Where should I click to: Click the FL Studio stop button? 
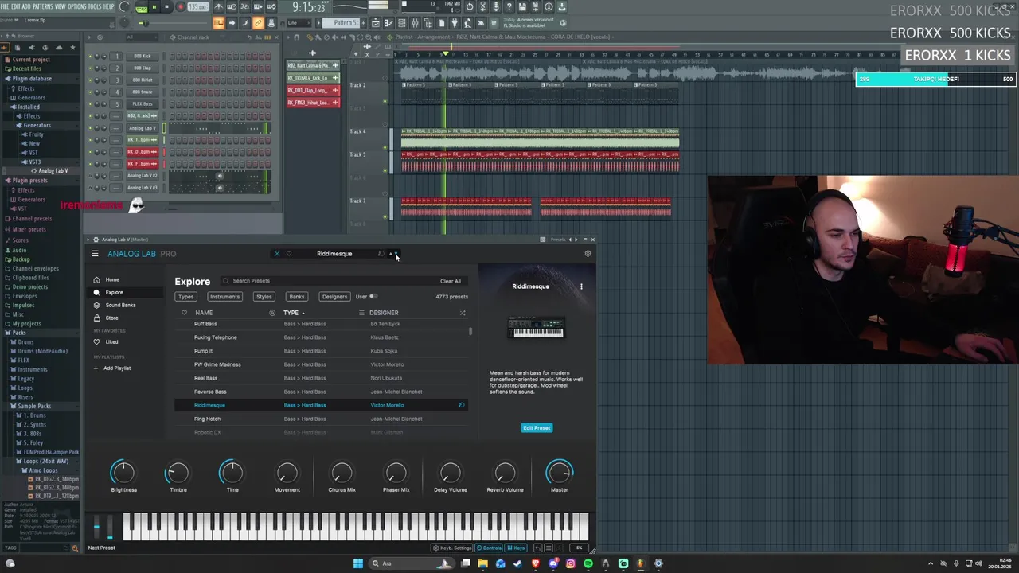click(166, 7)
